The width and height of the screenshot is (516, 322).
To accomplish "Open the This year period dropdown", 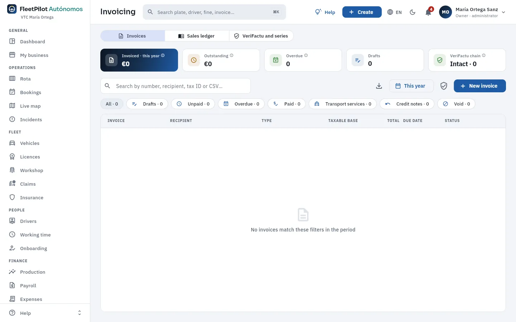I will tap(411, 86).
